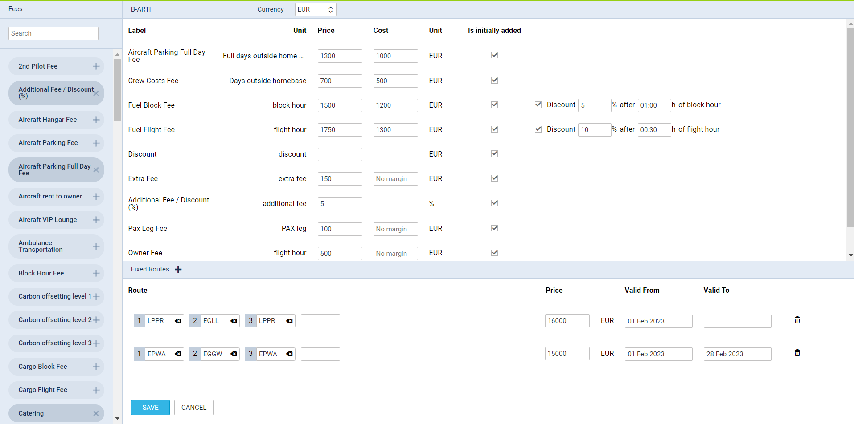Remove Aircraft Parking Full Day Fee with its X icon

click(x=96, y=170)
